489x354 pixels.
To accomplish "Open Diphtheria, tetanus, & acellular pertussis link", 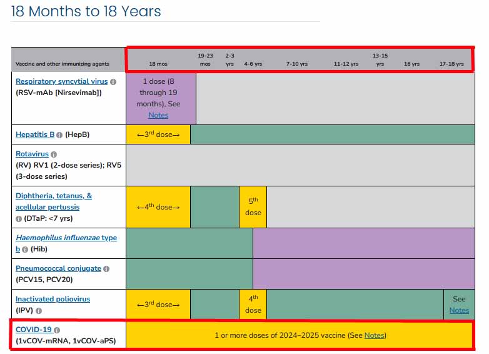I will tap(54, 201).
